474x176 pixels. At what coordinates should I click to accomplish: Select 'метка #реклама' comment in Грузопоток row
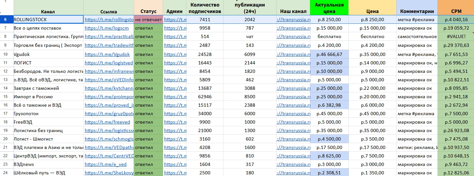coord(417,114)
